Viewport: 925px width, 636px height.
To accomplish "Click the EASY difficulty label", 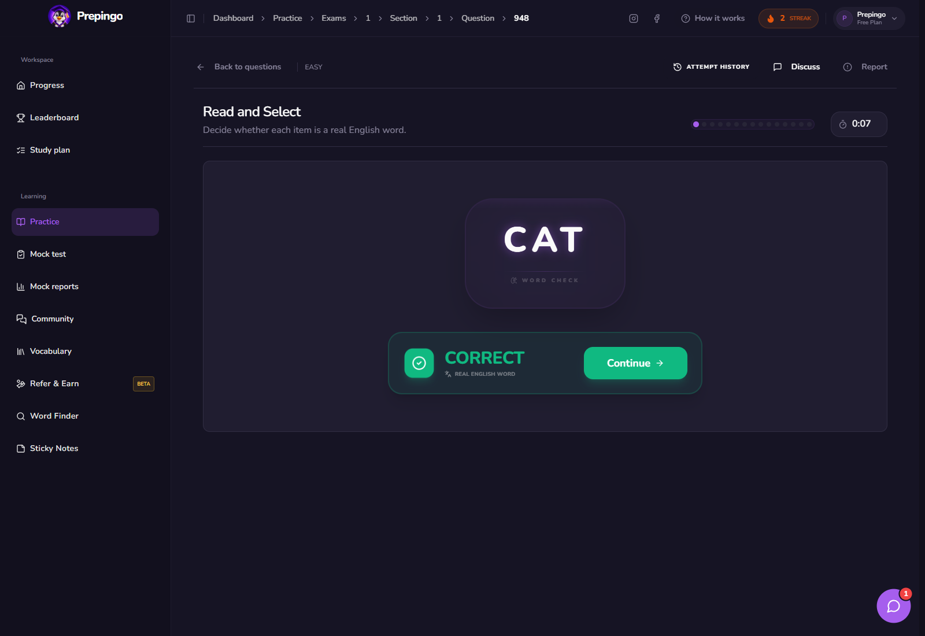I will (313, 67).
